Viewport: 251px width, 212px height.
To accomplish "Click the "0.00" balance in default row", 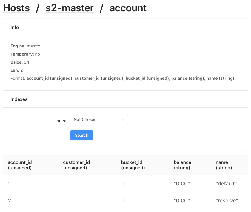I will (x=182, y=184).
